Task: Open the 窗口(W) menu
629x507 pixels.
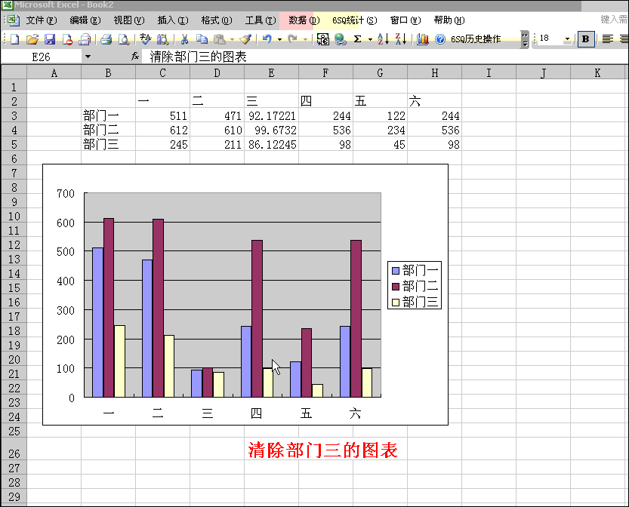Action: click(405, 20)
